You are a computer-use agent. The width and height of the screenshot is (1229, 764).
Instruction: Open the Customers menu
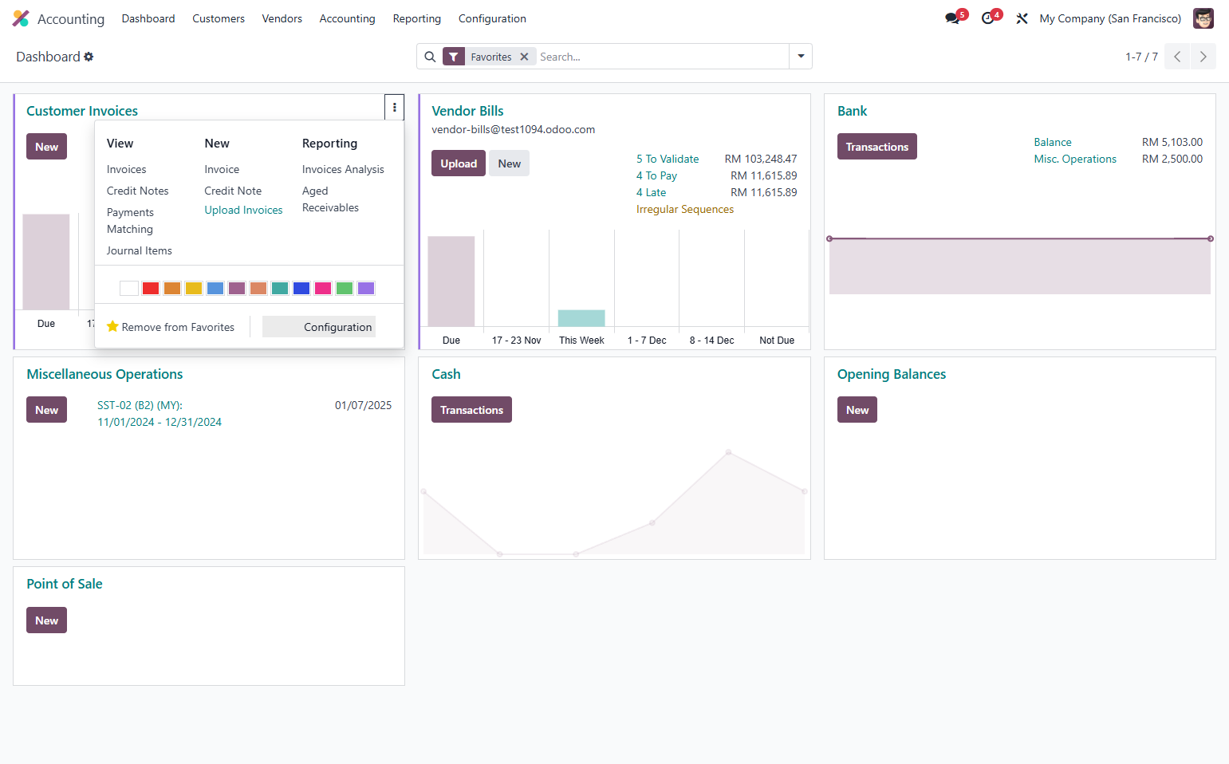pyautogui.click(x=219, y=18)
